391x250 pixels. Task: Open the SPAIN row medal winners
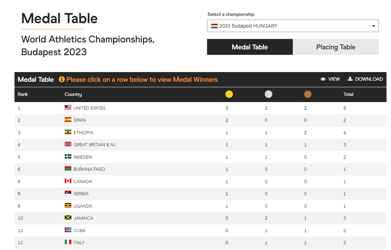point(200,120)
